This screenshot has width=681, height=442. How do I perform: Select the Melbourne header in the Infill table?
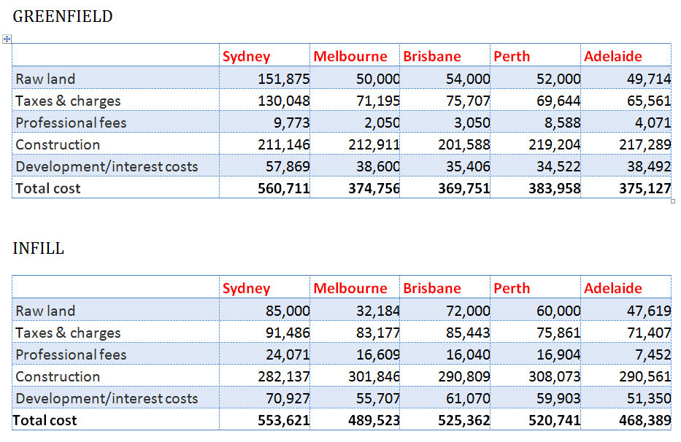[x=350, y=288]
